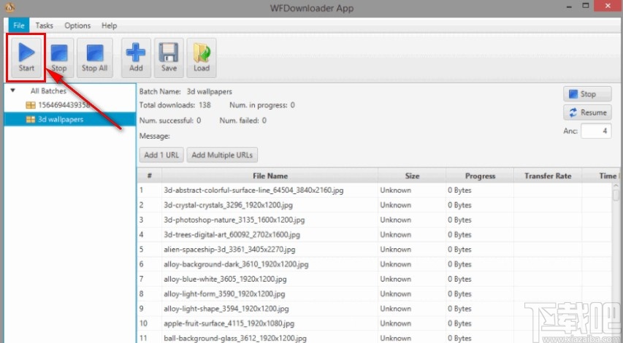Select row alloy-blue-white_3605_1920x1200.jpg
623x343 pixels.
click(x=375, y=279)
